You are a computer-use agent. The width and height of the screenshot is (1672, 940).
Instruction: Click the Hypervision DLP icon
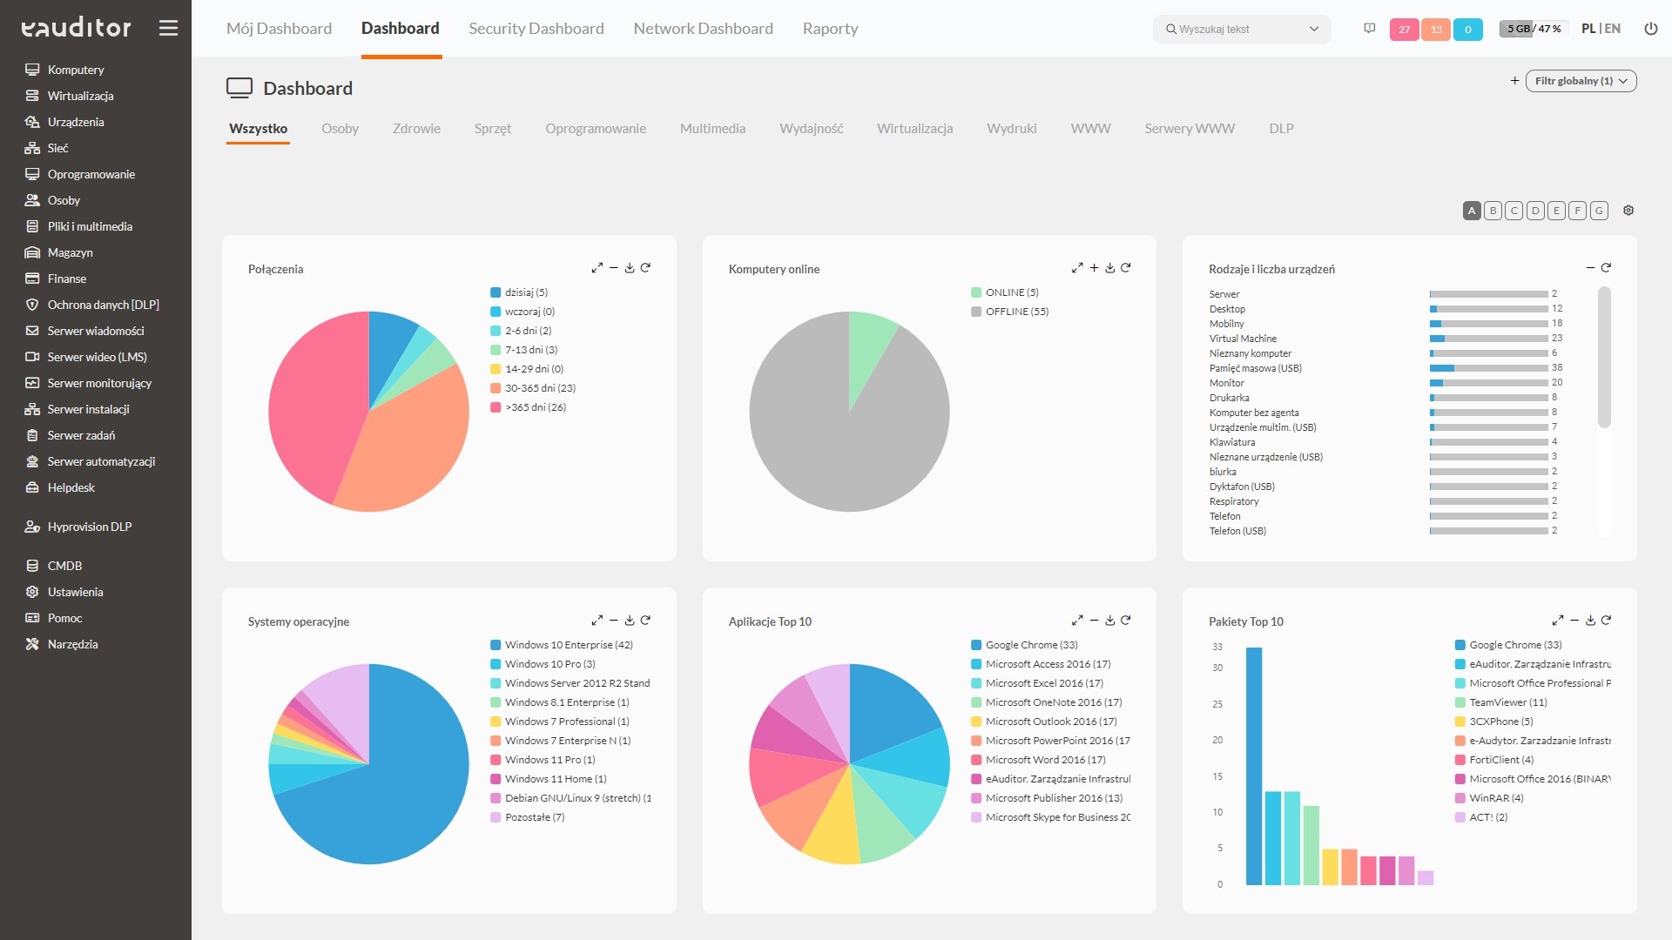pos(32,526)
